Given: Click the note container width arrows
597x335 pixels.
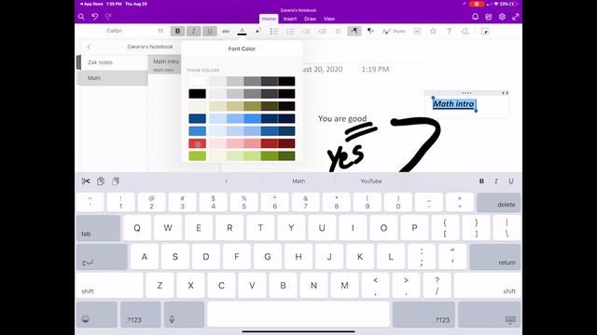Looking at the screenshot, I should point(505,93).
